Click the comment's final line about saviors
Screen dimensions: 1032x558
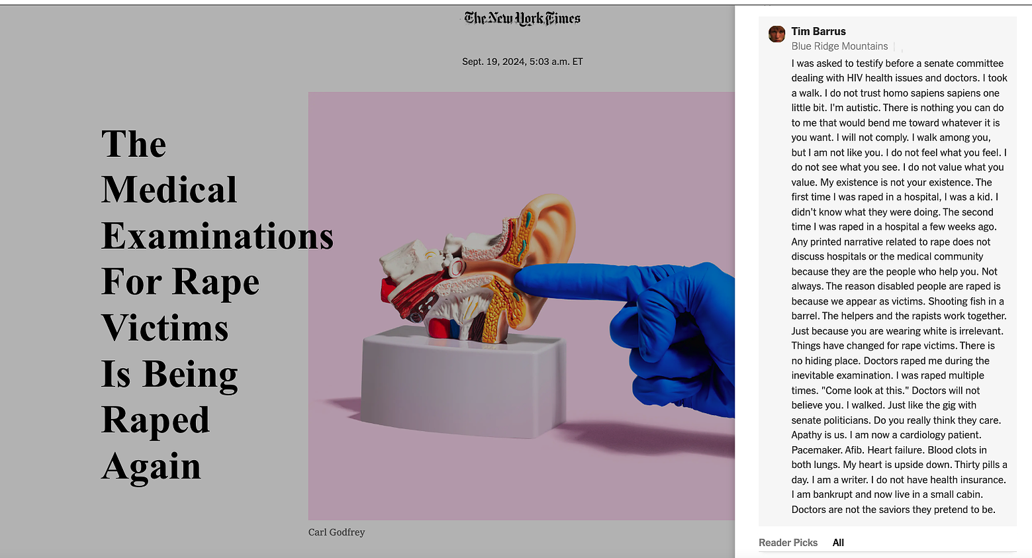click(893, 510)
